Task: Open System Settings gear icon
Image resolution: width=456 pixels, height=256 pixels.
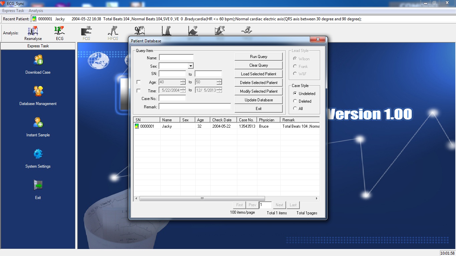Action: click(x=38, y=154)
